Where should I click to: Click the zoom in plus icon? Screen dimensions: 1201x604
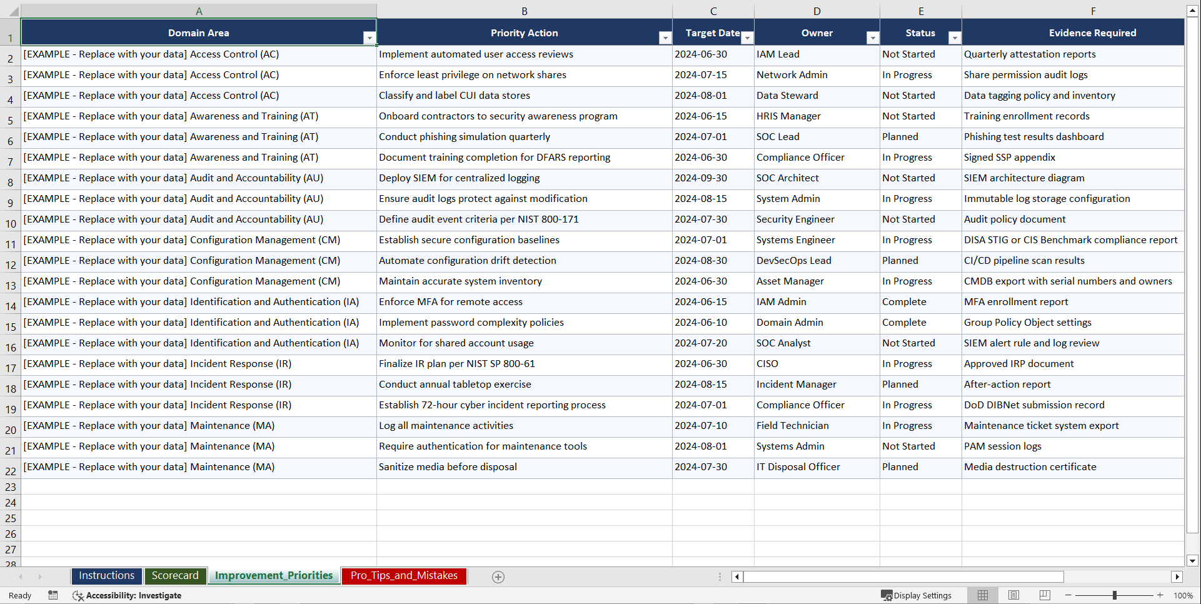1160,595
